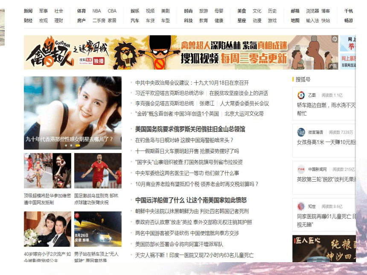Open the 搜狐号 section heading
367x275 pixels.
pyautogui.click(x=303, y=79)
